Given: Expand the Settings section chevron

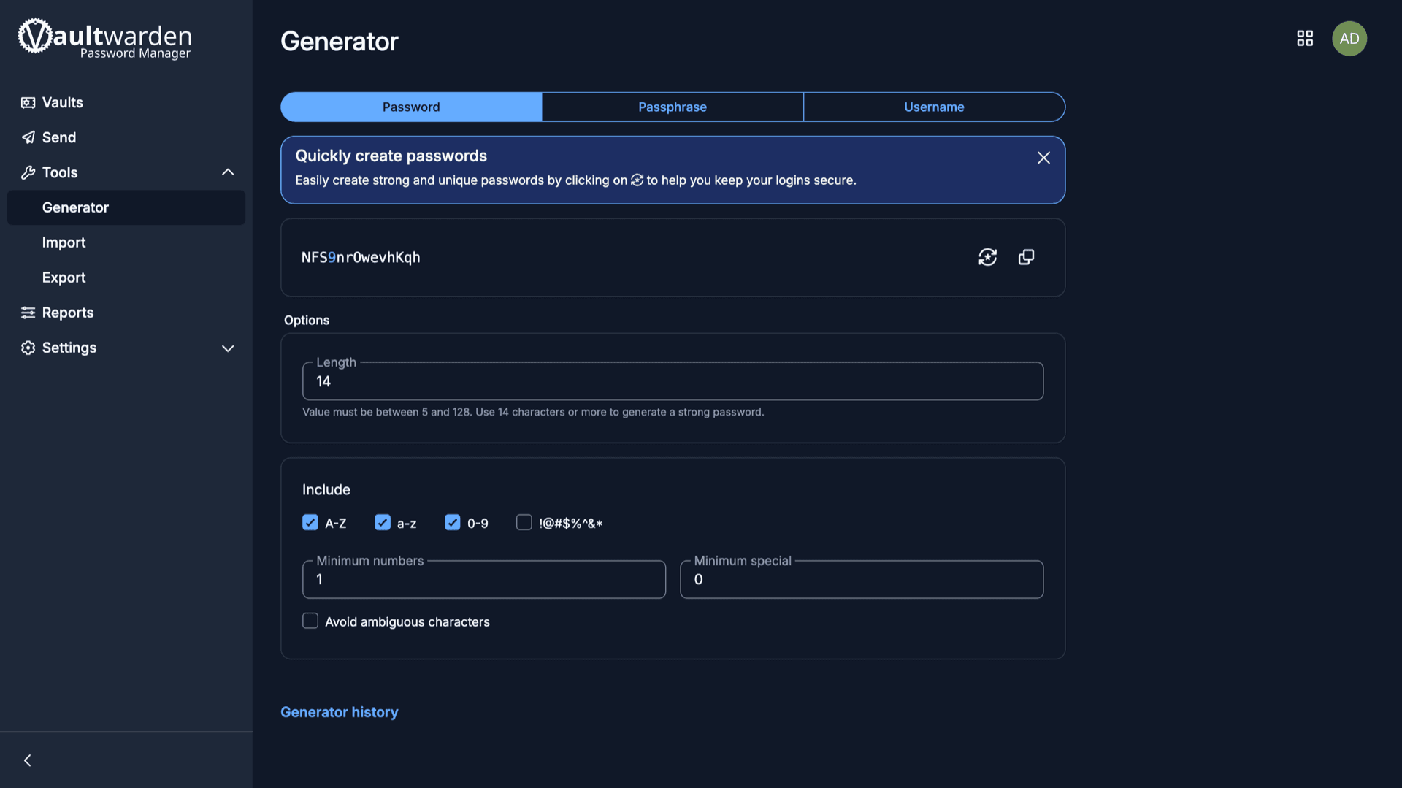Looking at the screenshot, I should 228,348.
